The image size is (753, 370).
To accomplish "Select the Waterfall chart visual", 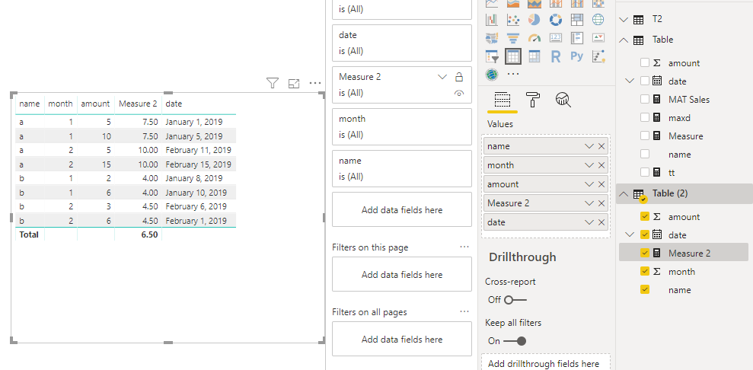I will (x=492, y=20).
